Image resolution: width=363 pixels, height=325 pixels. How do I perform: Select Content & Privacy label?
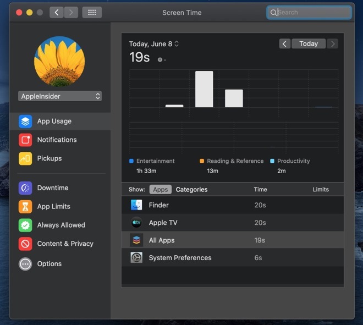click(x=65, y=244)
